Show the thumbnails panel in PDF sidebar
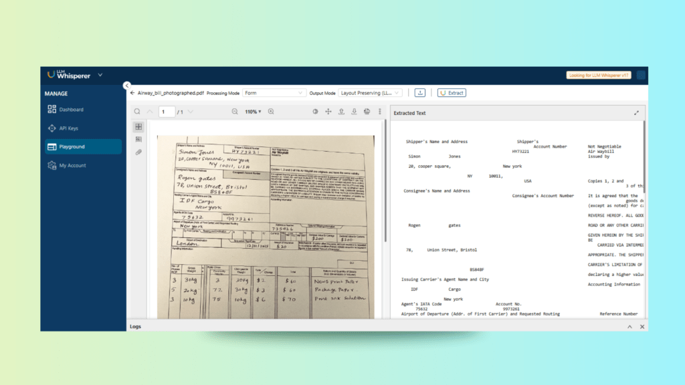 tap(138, 126)
